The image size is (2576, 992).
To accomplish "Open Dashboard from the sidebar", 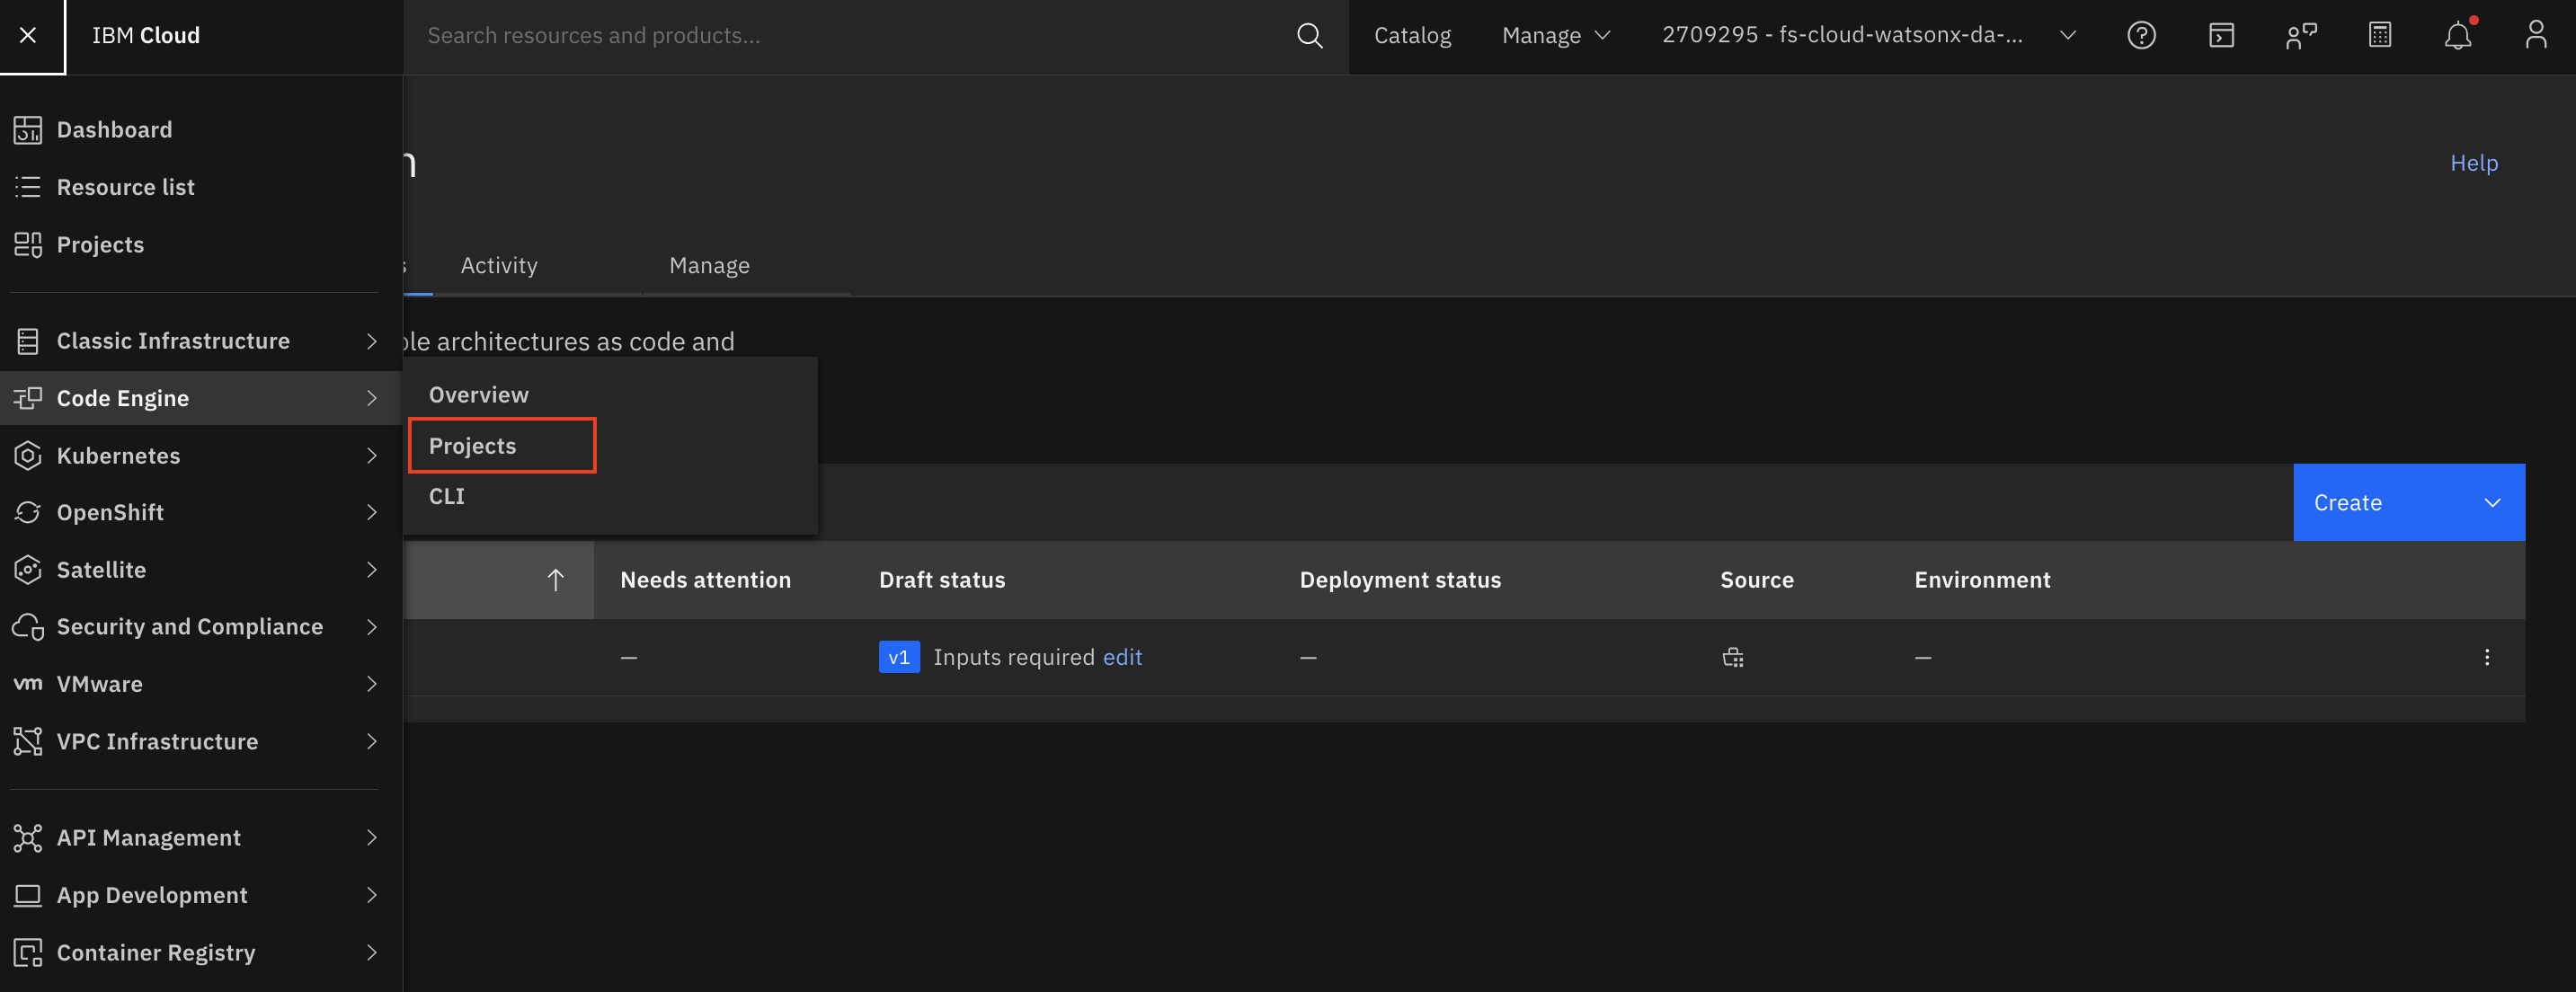I will [114, 130].
